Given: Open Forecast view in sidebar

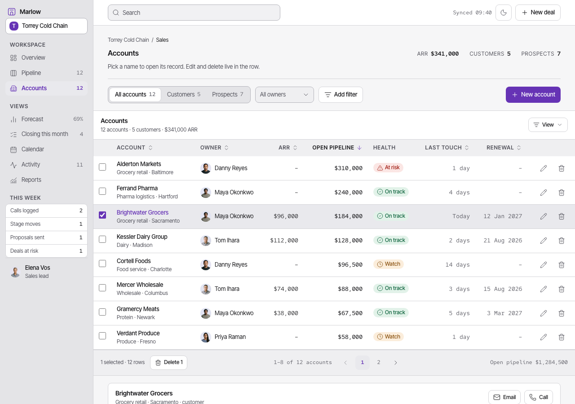Looking at the screenshot, I should pyautogui.click(x=46, y=119).
